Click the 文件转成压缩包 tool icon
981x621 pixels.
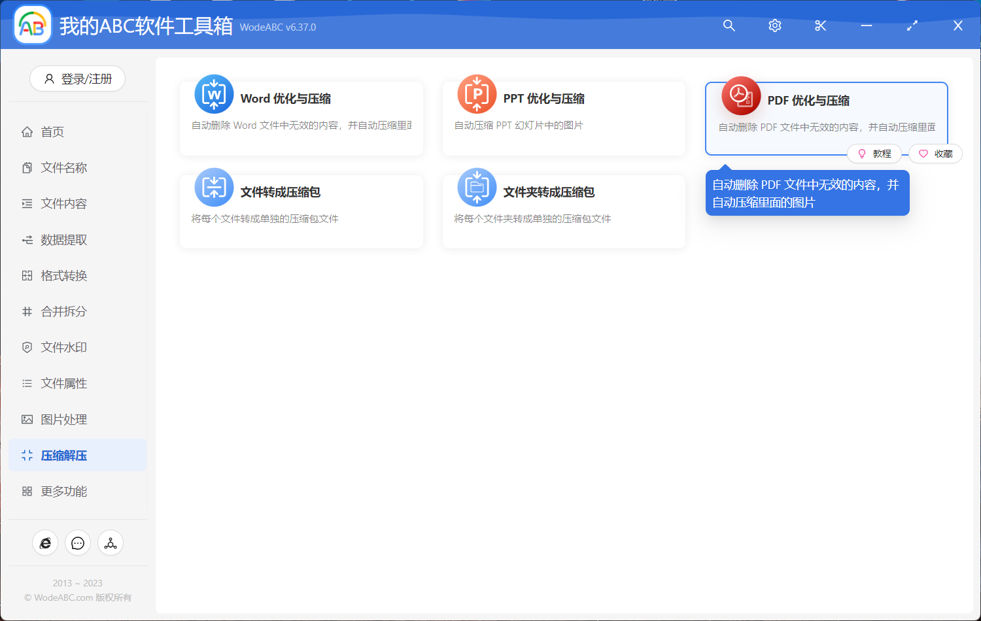click(213, 187)
